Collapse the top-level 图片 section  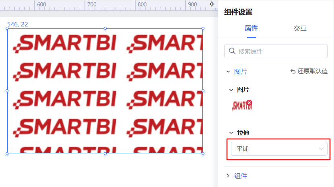[228, 72]
